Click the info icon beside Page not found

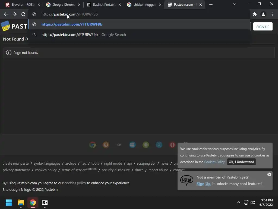pyautogui.click(x=8, y=53)
